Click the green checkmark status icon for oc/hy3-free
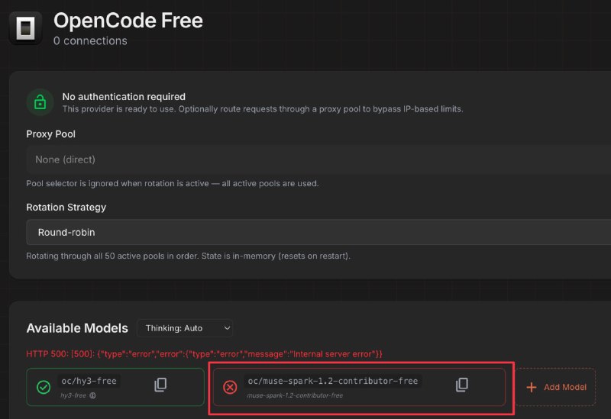Viewport: 611px width, 419px height. pyautogui.click(x=44, y=387)
